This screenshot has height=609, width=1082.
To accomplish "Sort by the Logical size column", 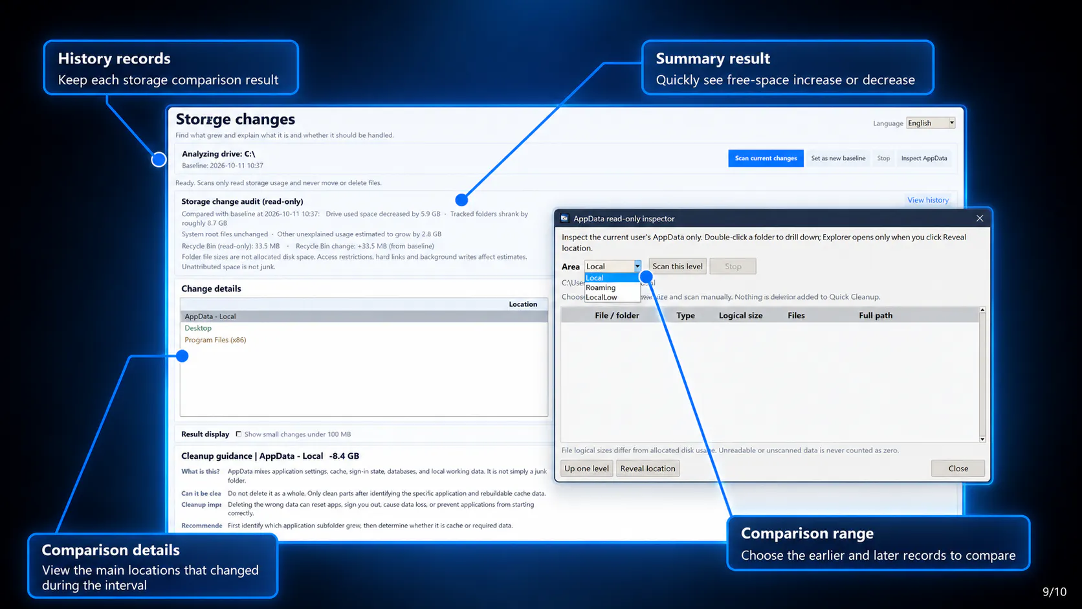I will pyautogui.click(x=740, y=315).
